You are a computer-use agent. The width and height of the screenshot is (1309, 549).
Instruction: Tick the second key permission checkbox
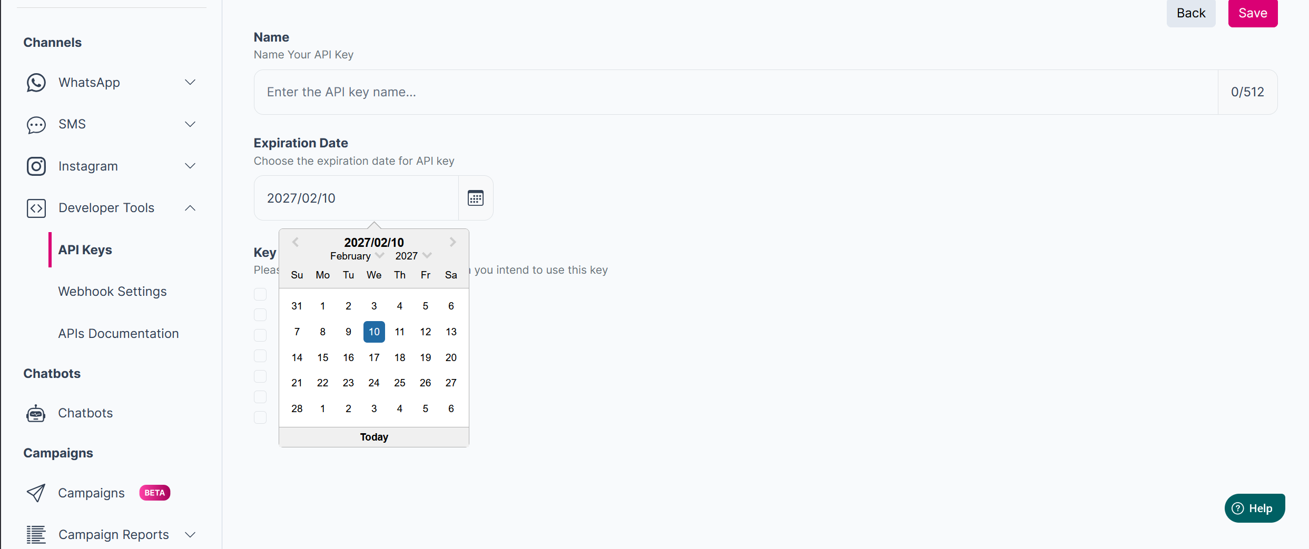(x=260, y=315)
